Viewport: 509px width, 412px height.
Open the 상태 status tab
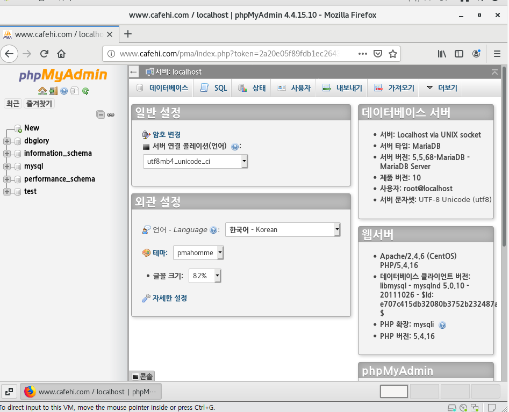pyautogui.click(x=252, y=88)
